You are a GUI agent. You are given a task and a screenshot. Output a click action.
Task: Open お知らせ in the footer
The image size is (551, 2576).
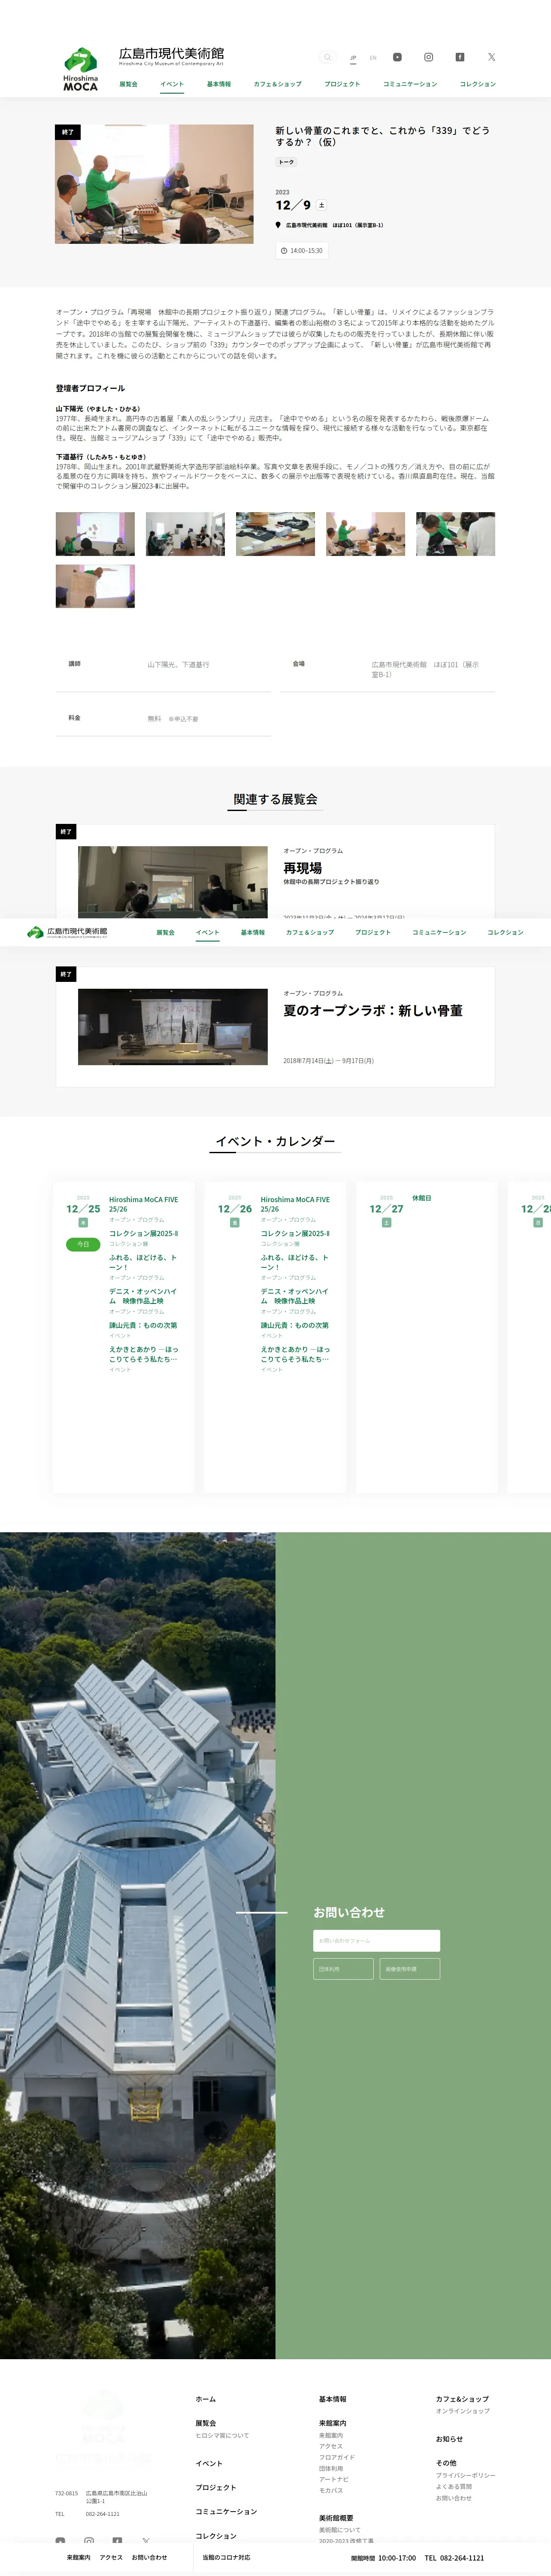(450, 2439)
